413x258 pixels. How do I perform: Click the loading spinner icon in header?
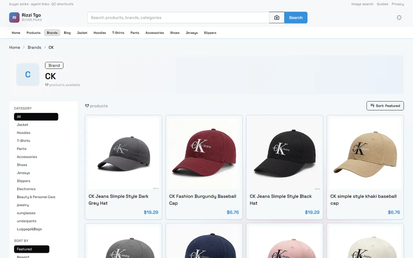(x=399, y=17)
